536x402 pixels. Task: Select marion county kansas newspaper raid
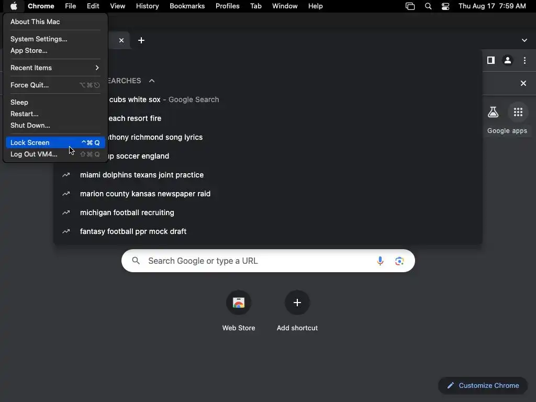point(267,194)
